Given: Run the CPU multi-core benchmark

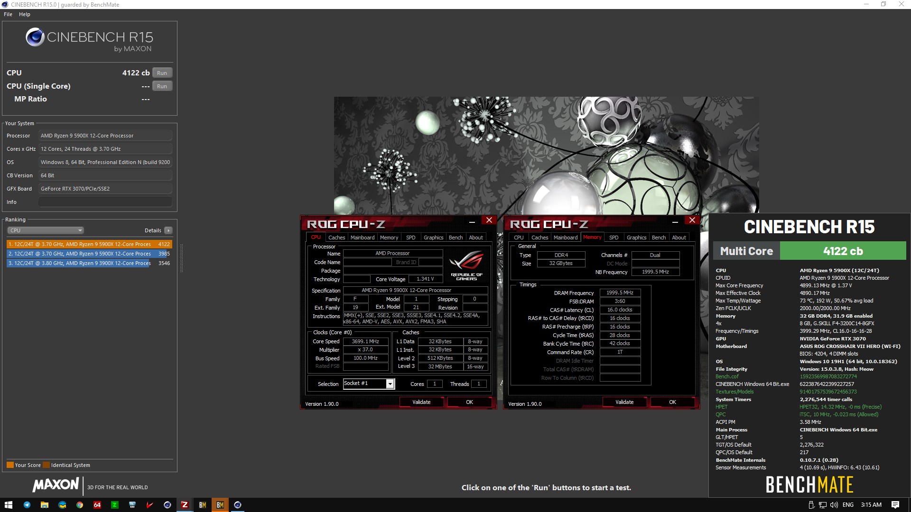Looking at the screenshot, I should tap(162, 73).
